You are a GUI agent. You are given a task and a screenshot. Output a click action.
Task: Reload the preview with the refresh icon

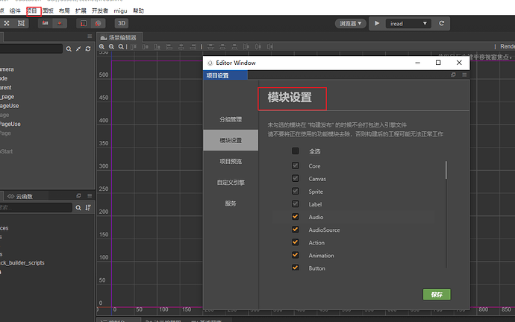click(441, 23)
